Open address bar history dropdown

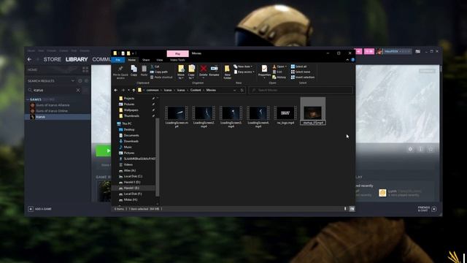point(235,90)
